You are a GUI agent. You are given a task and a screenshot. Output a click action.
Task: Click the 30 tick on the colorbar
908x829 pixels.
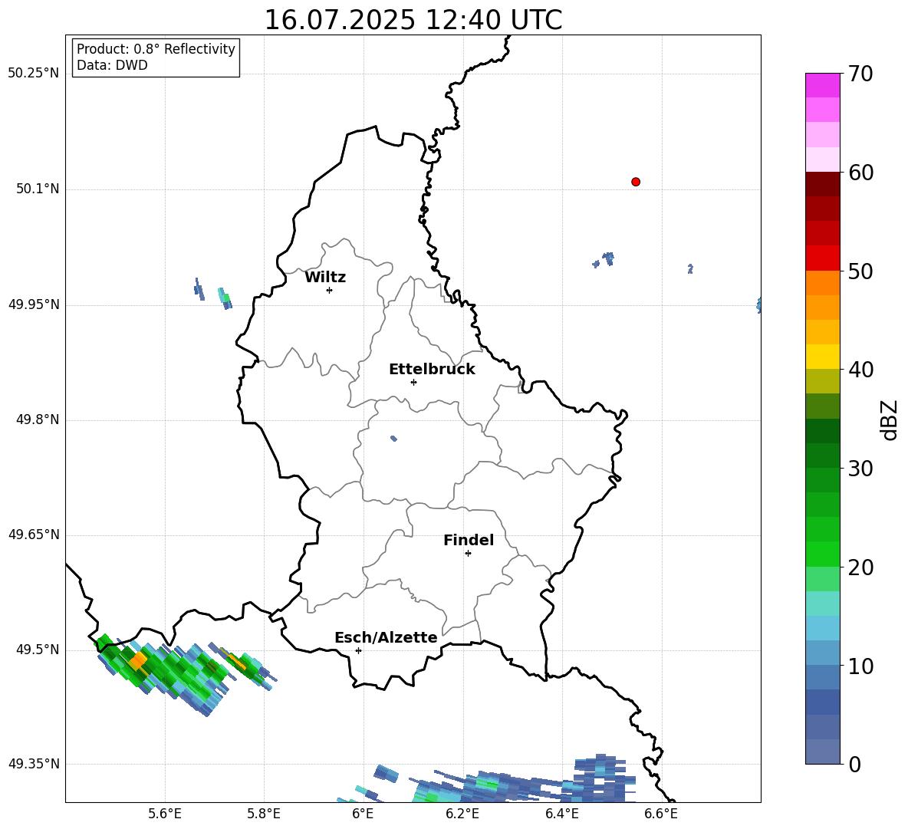click(x=860, y=469)
